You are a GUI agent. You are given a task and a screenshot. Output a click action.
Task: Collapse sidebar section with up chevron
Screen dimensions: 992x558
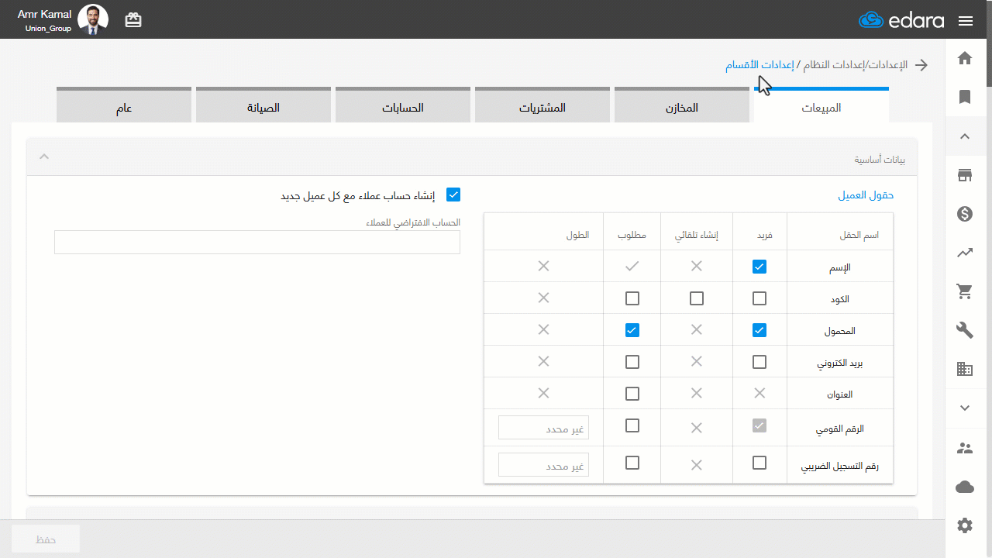965,136
